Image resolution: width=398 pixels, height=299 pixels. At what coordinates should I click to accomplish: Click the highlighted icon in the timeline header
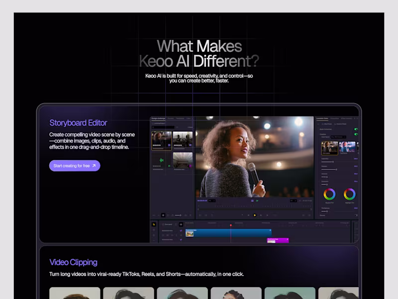coord(181,225)
